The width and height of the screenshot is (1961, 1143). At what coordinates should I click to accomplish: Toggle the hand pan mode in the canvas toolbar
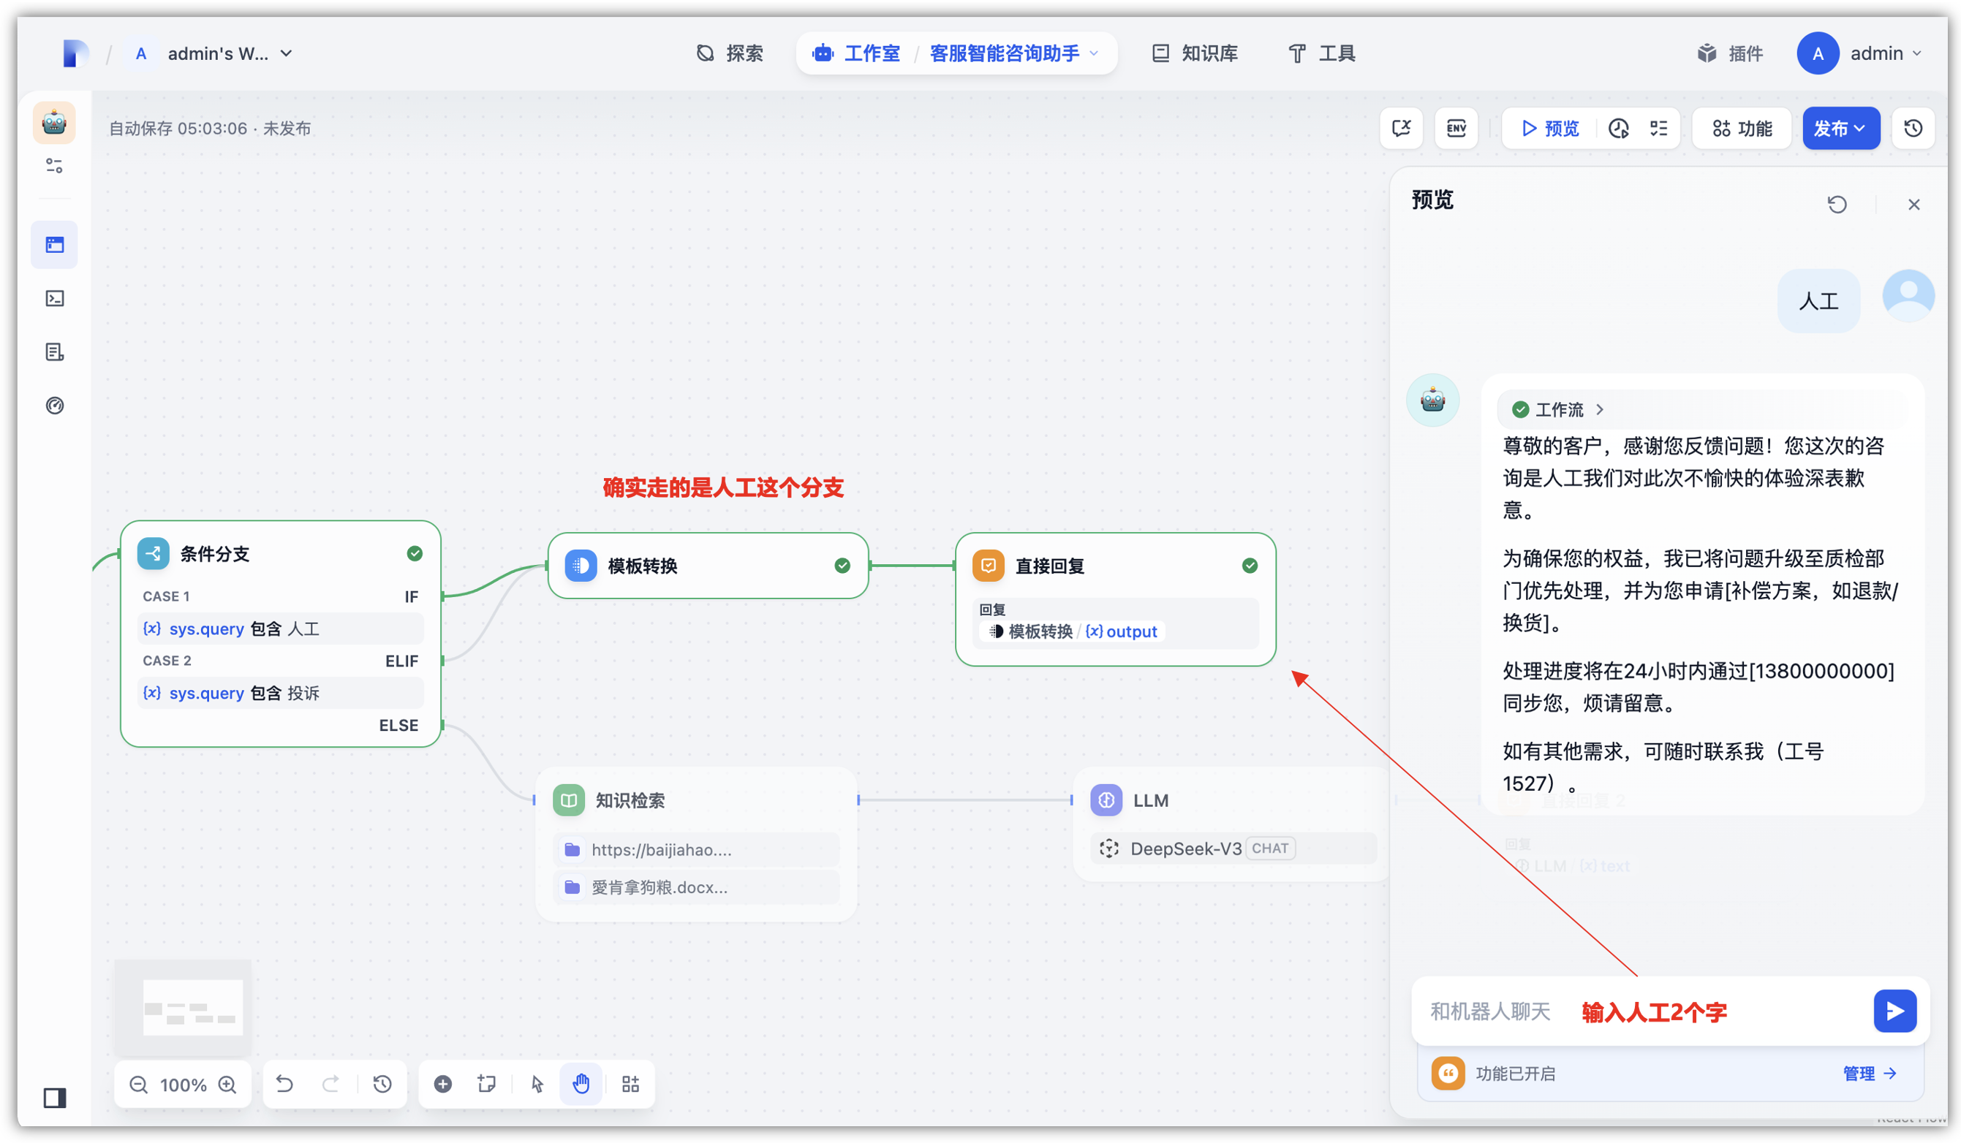point(581,1083)
